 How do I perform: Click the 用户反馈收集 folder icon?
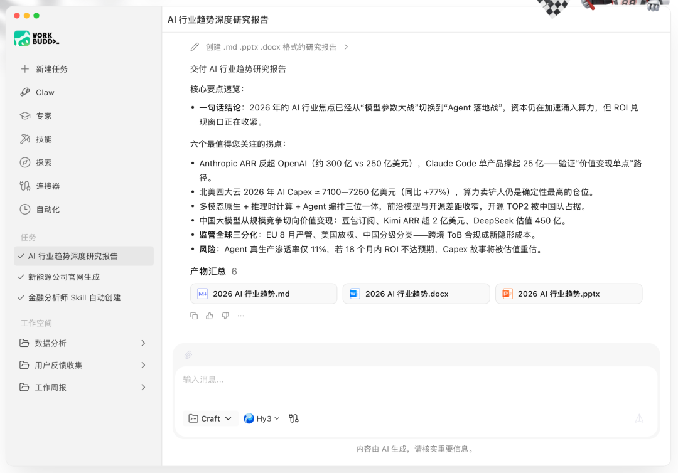pyautogui.click(x=24, y=365)
